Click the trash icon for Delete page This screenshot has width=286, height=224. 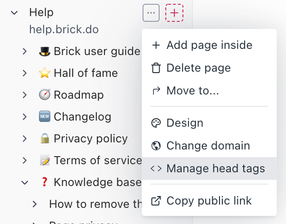point(156,68)
